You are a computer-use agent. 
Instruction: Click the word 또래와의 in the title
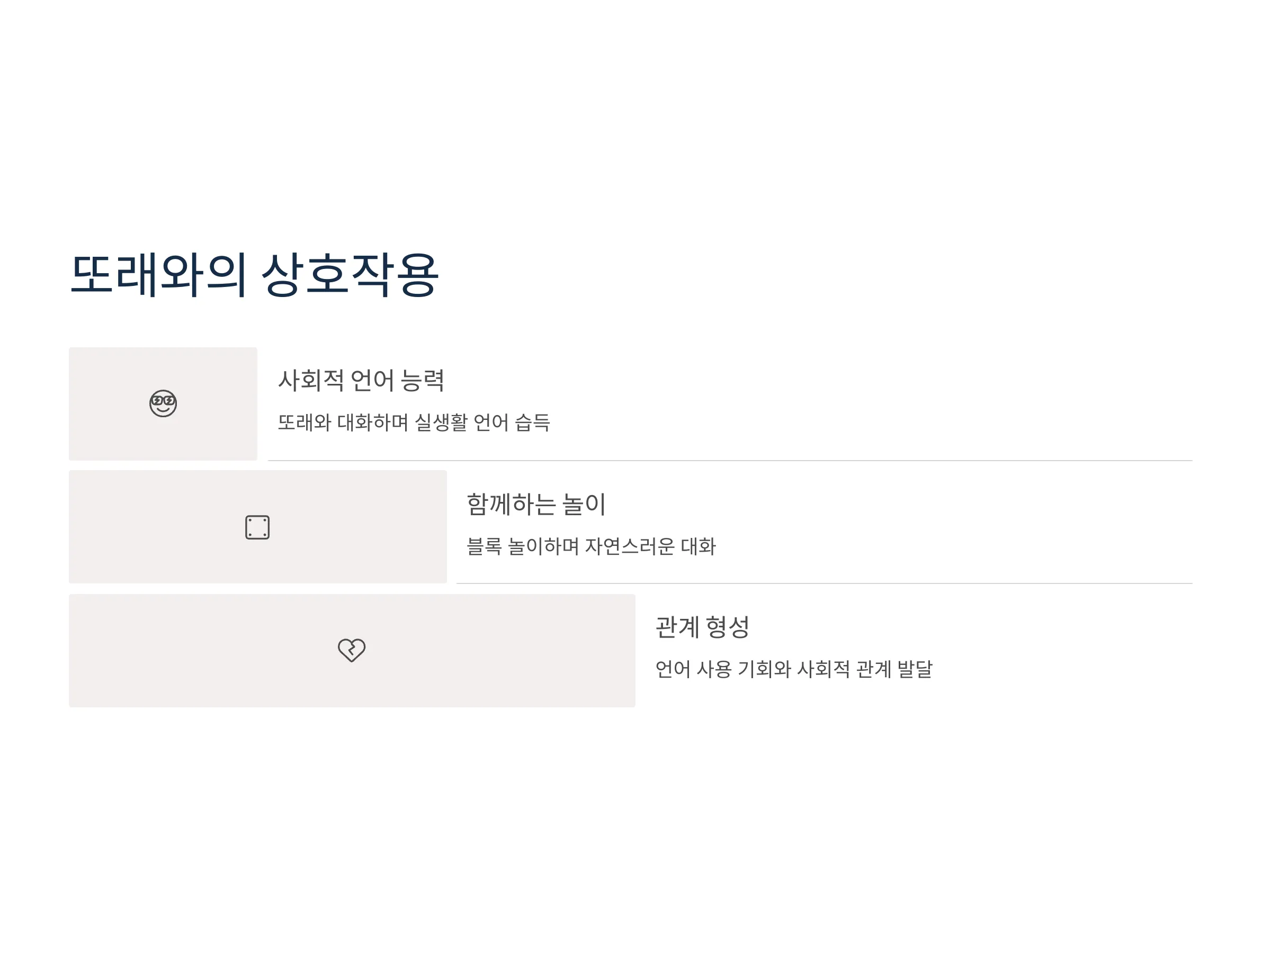pyautogui.click(x=158, y=275)
